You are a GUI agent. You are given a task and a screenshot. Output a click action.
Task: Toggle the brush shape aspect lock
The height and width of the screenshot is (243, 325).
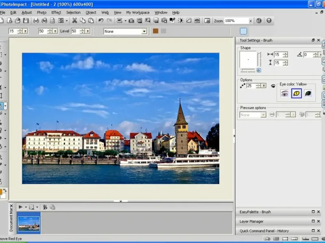259,70
